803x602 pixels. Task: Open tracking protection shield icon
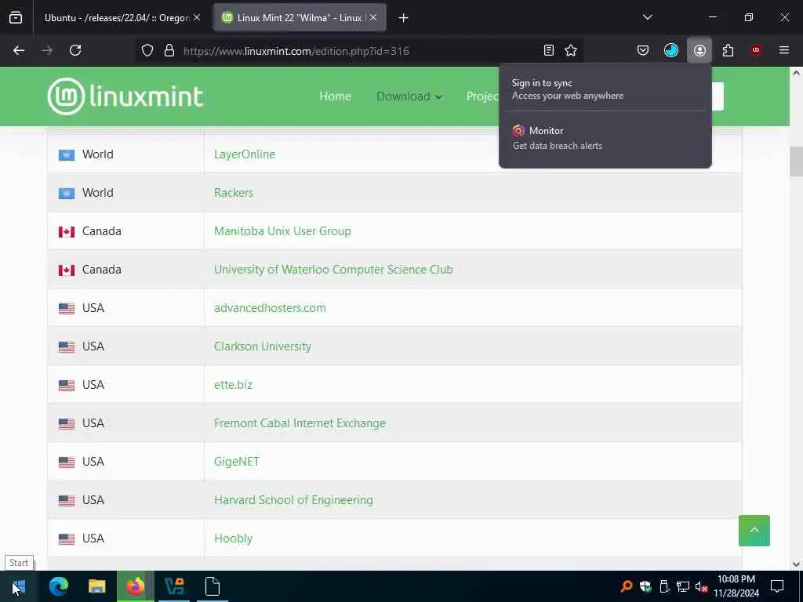click(x=147, y=50)
